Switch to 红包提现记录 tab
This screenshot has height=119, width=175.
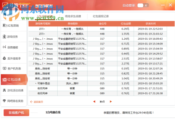[101, 16]
